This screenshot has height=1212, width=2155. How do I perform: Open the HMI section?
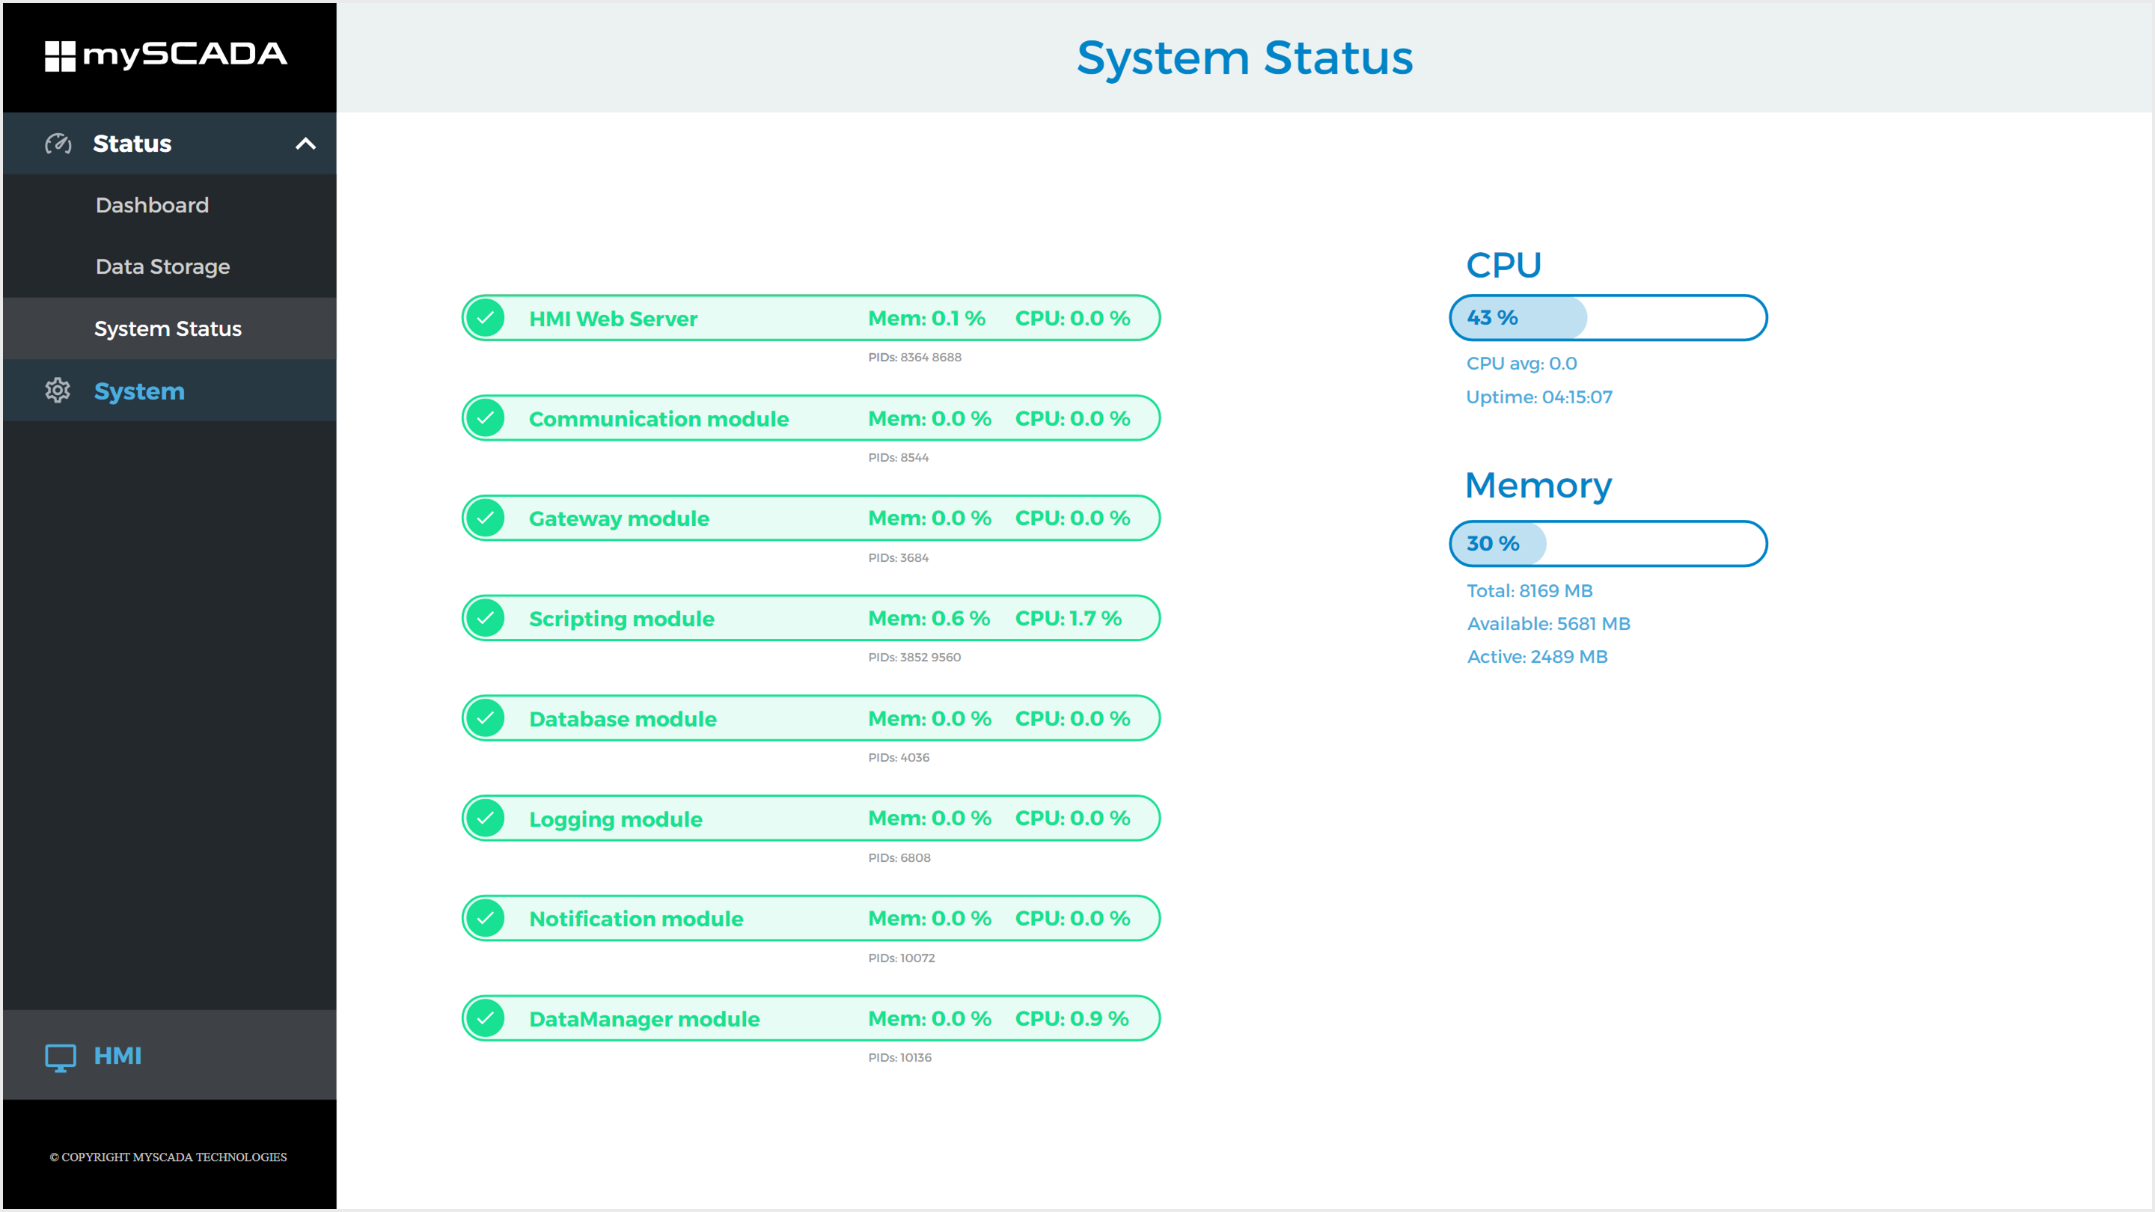tap(170, 1056)
